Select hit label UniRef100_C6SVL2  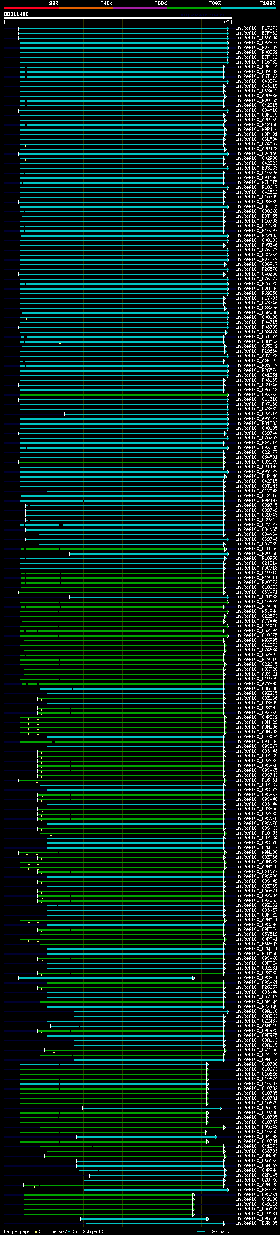tap(256, 91)
